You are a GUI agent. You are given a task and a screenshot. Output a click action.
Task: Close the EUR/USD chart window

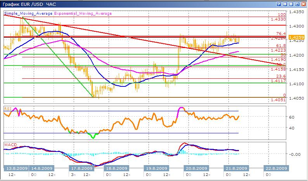(304, 3)
